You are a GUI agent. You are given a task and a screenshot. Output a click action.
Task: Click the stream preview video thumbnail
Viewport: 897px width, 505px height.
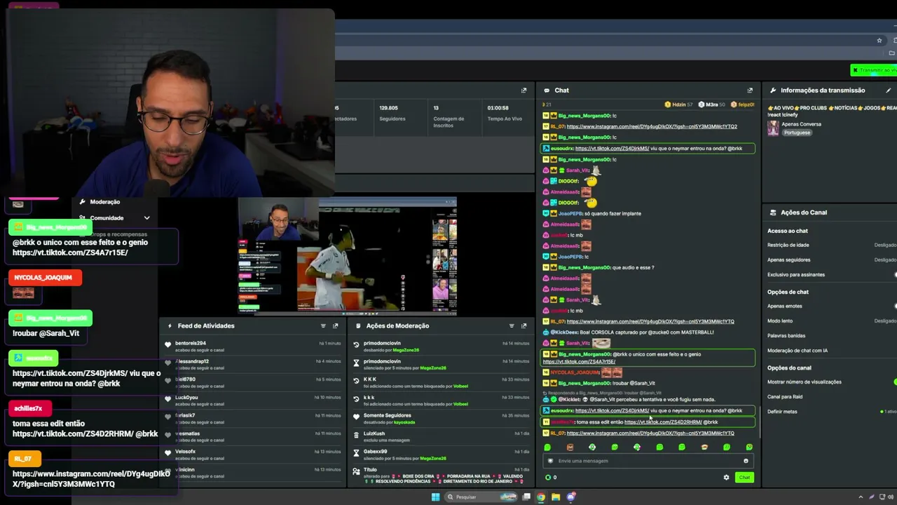(348, 256)
